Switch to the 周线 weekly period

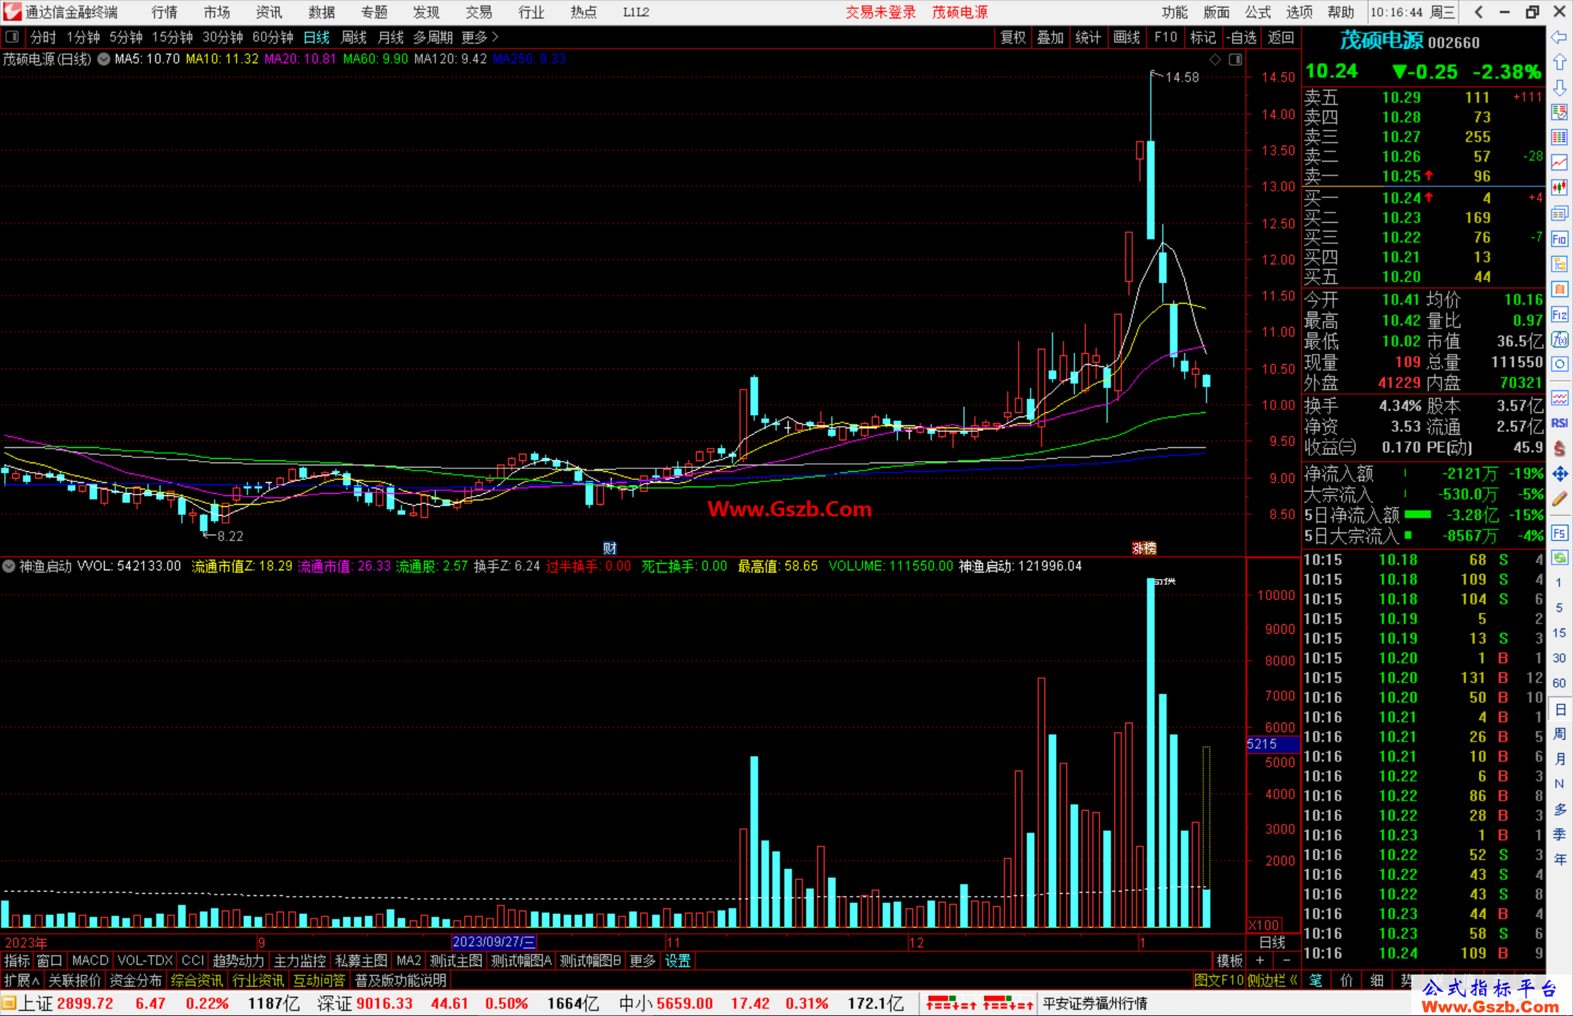click(x=354, y=37)
